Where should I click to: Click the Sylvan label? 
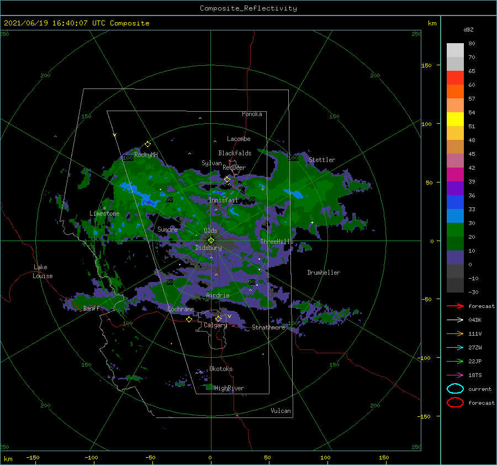[212, 163]
